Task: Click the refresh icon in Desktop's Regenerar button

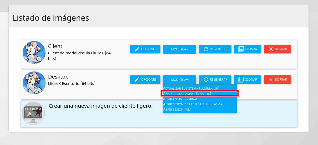Action: click(x=206, y=80)
